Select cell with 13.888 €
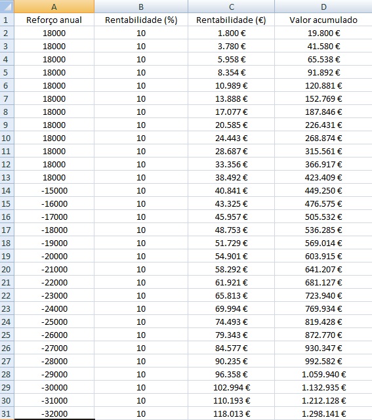372x420 pixels. coord(231,98)
